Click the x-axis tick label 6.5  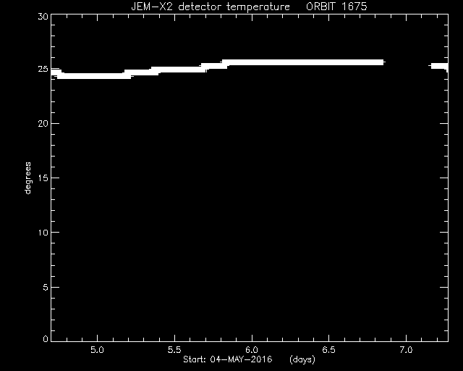click(328, 350)
